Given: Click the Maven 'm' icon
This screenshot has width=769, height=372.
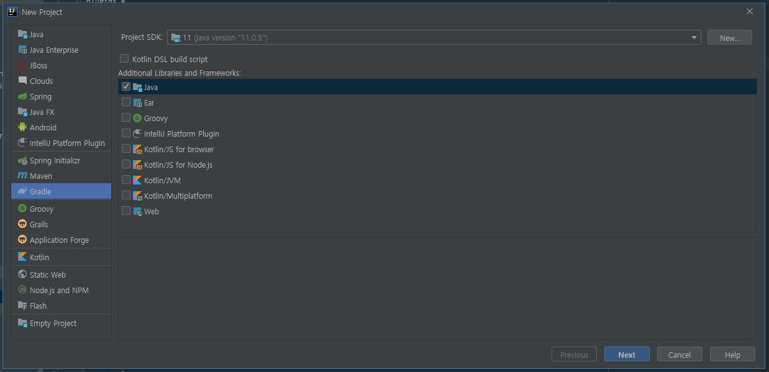Looking at the screenshot, I should [x=22, y=176].
